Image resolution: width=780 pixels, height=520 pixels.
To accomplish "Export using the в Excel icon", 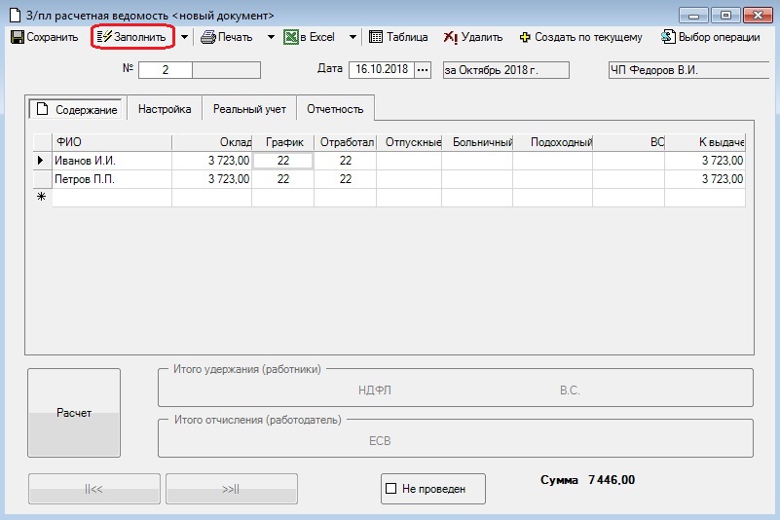I will 291,37.
